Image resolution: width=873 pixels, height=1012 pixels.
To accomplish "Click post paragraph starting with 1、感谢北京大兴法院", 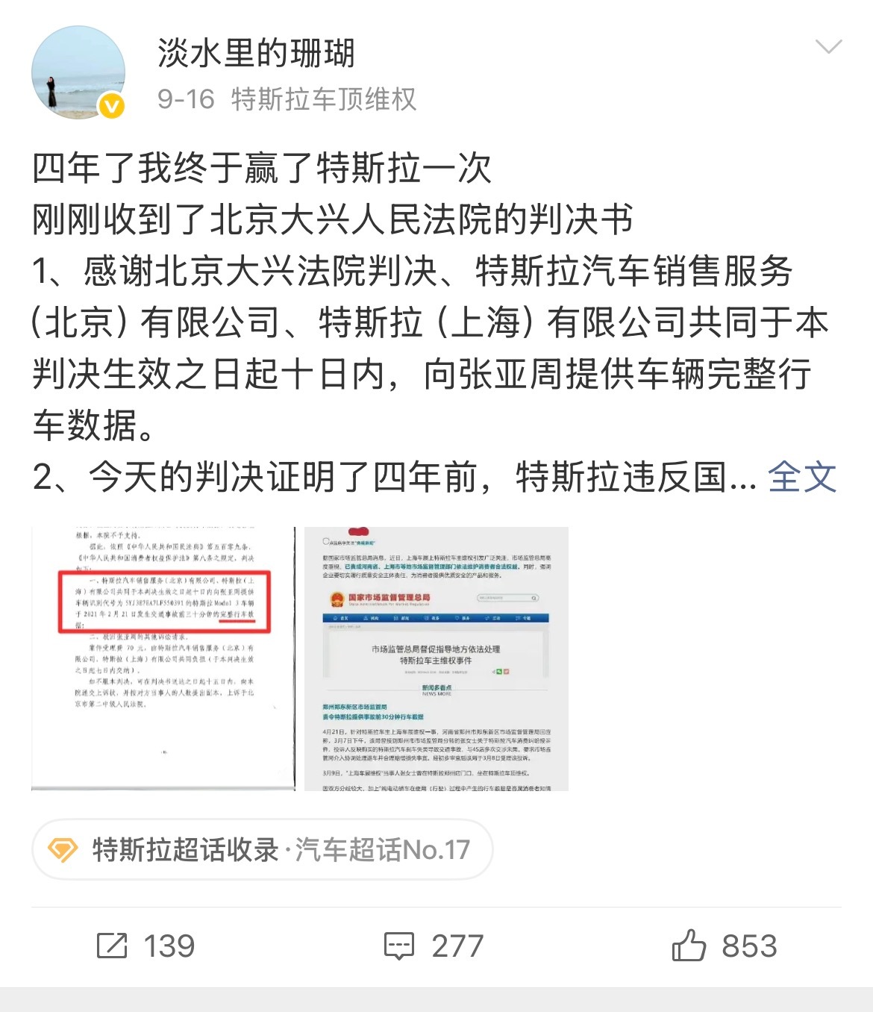I will click(431, 348).
